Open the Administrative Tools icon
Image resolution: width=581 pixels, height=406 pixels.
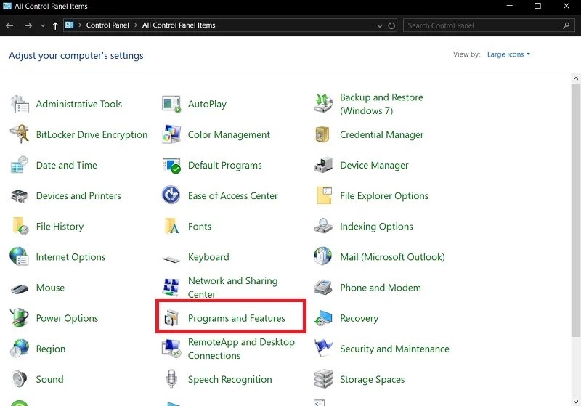[20, 104]
